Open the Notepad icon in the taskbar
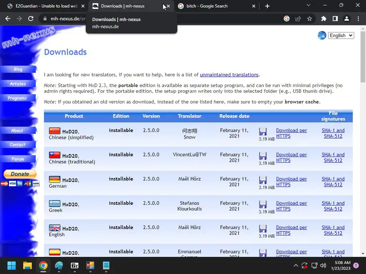 (x=106, y=265)
